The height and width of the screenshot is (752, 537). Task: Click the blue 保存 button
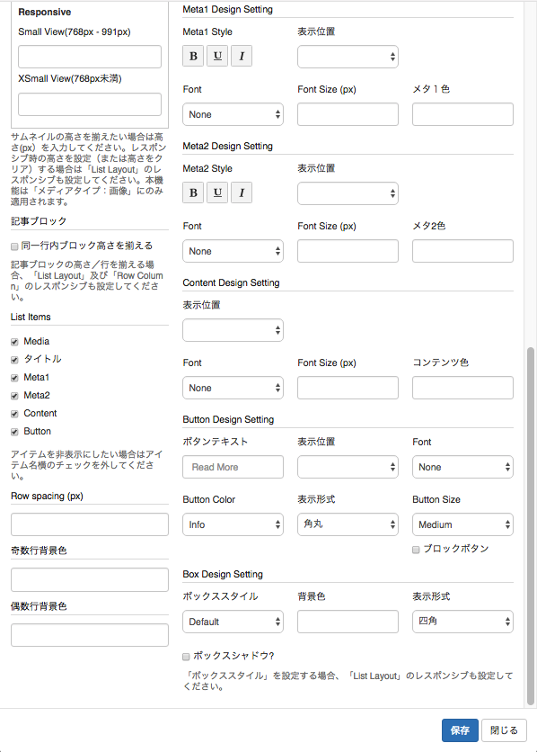pos(460,730)
